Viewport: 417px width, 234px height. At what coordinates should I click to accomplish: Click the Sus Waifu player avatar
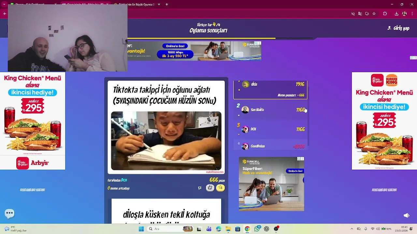pyautogui.click(x=245, y=110)
